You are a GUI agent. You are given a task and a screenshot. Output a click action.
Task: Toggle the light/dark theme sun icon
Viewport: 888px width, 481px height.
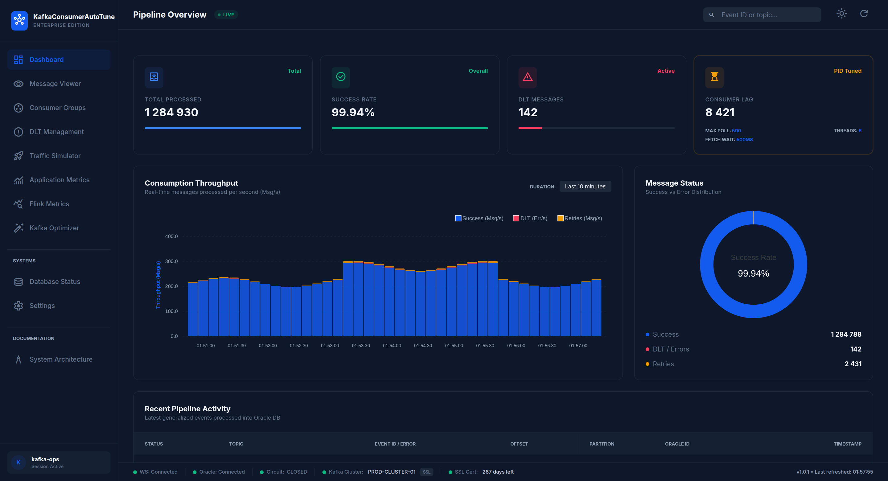[x=841, y=14]
